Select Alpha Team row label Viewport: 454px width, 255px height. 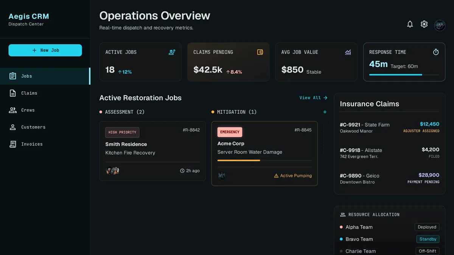359,227
